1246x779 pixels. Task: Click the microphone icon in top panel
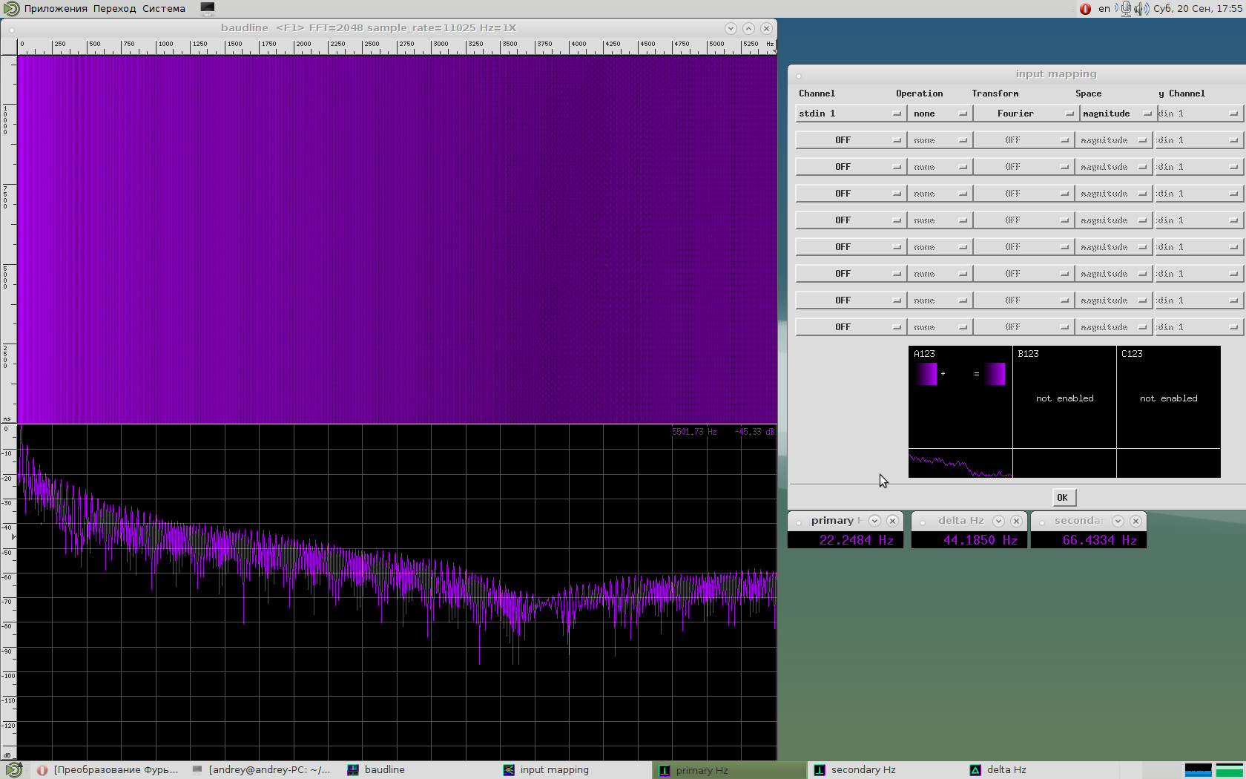click(x=1126, y=9)
